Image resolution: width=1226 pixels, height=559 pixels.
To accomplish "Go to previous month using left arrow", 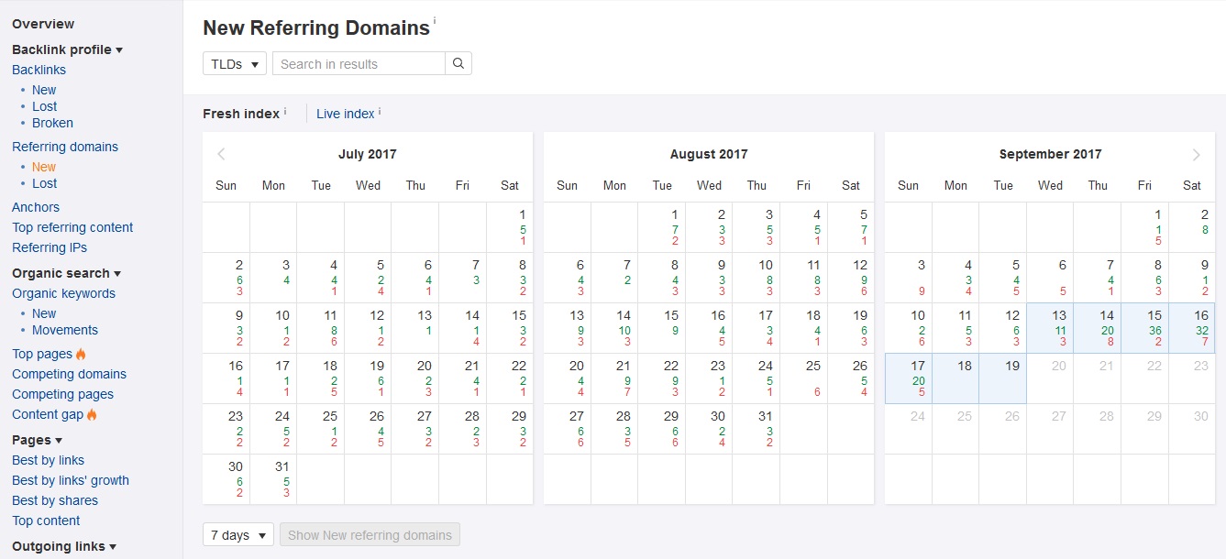I will click(x=221, y=154).
